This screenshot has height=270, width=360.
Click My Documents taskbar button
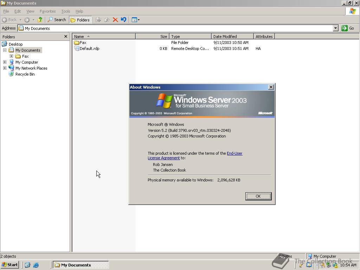click(81, 265)
